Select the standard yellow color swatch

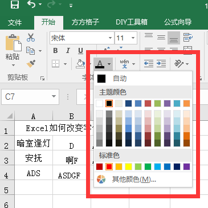click(x=128, y=167)
